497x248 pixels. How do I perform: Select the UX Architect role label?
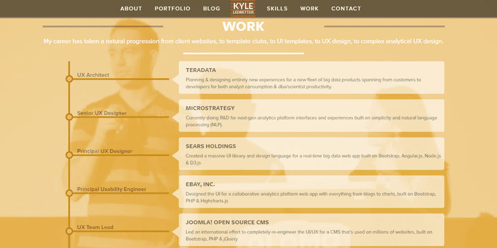(x=93, y=75)
